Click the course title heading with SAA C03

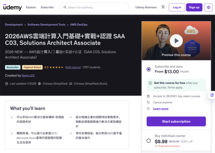click(65, 40)
